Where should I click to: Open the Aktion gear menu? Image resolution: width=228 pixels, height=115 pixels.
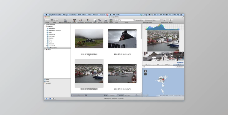point(171,20)
